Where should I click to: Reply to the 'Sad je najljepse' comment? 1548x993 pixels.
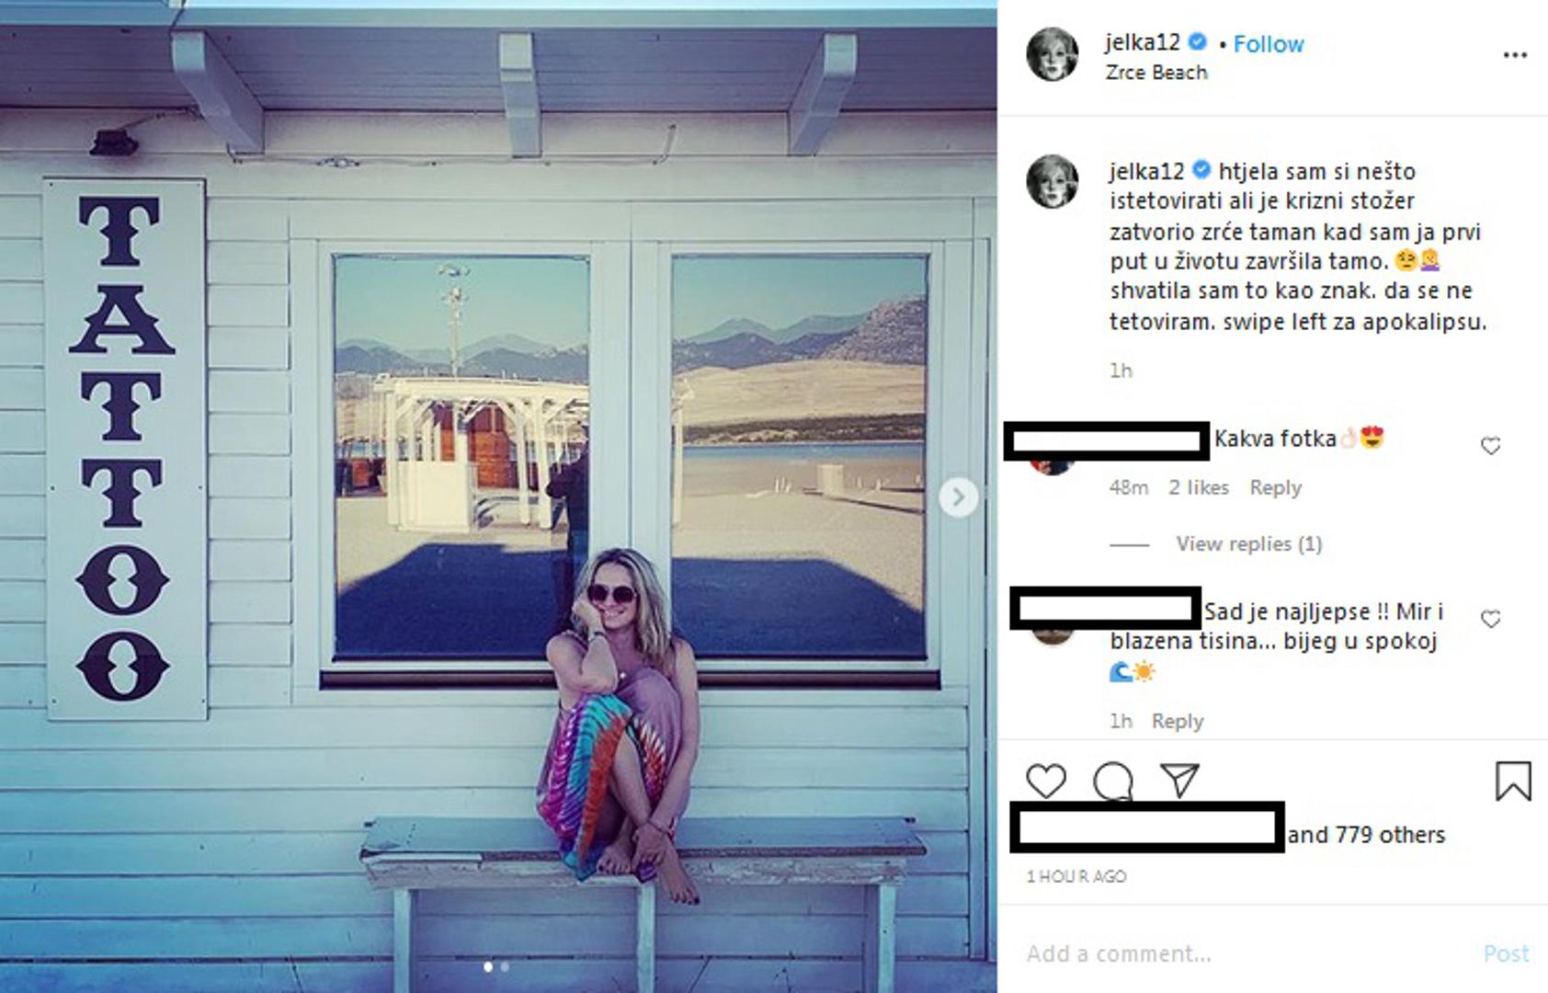pyautogui.click(x=1178, y=721)
